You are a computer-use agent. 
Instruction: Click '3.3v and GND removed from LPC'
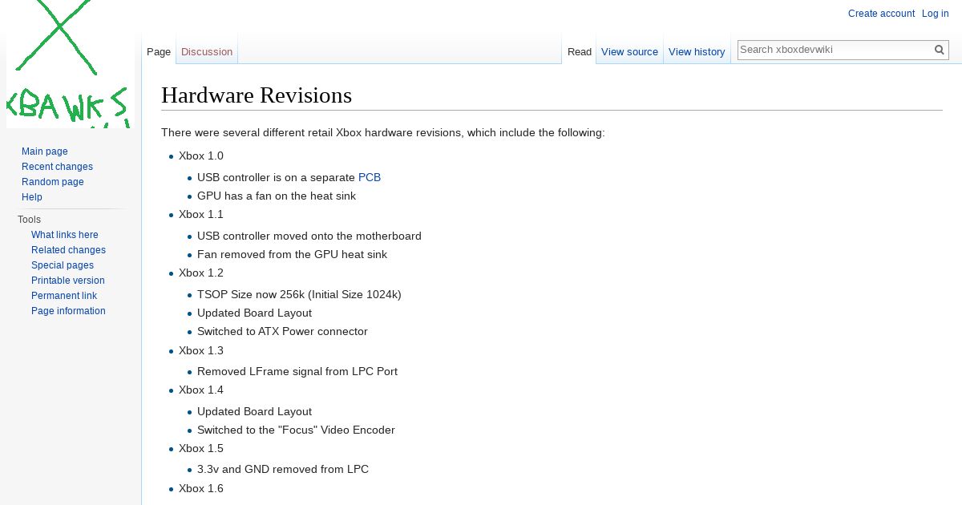tap(283, 469)
